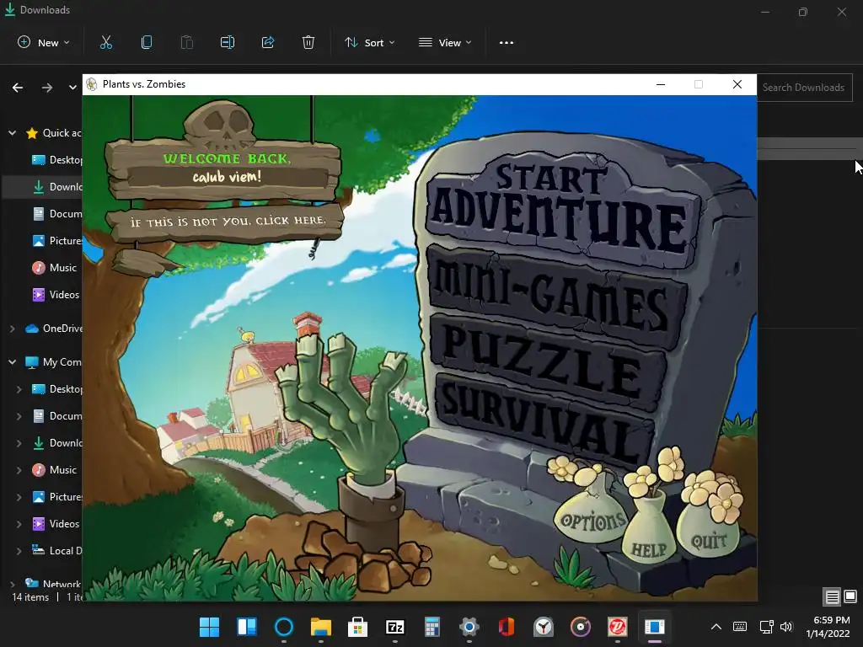Screen dimensions: 863x647
Task: Open the recent locations chevron in Explorer
Action: click(x=72, y=88)
